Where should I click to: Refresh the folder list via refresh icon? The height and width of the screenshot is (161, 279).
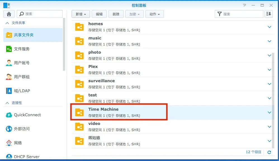coord(269,152)
